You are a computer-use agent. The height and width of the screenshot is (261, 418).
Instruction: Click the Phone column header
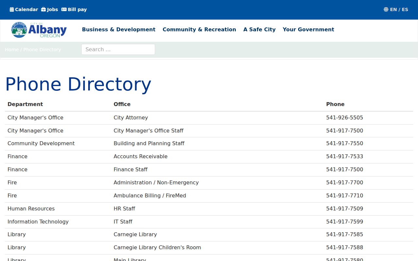pos(335,104)
